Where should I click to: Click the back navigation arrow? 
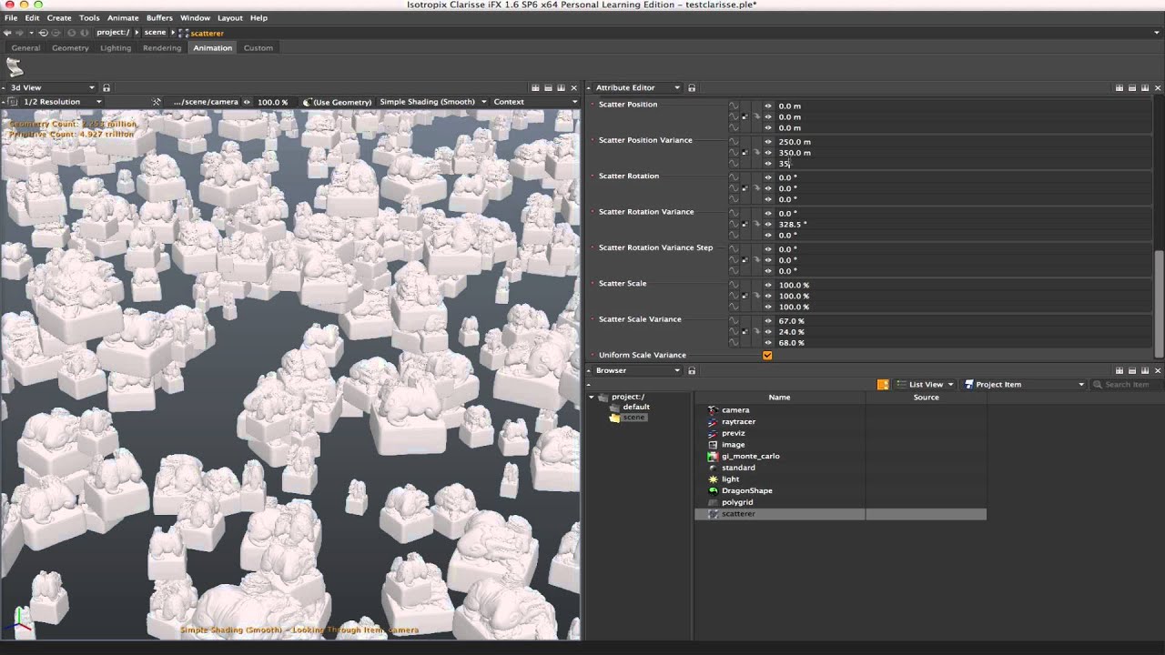pos(7,33)
